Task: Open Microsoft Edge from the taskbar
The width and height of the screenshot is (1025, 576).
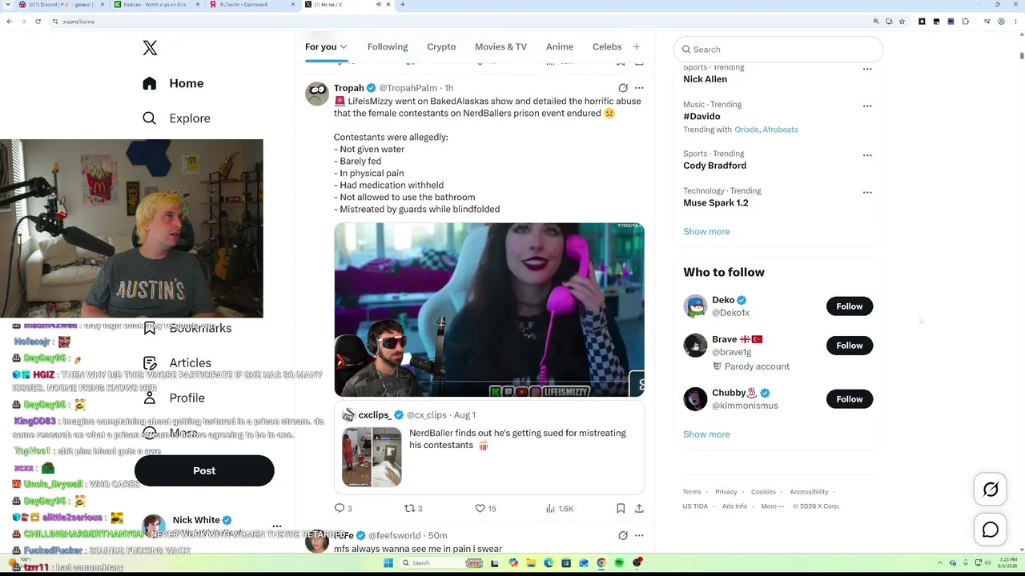Action: (549, 563)
